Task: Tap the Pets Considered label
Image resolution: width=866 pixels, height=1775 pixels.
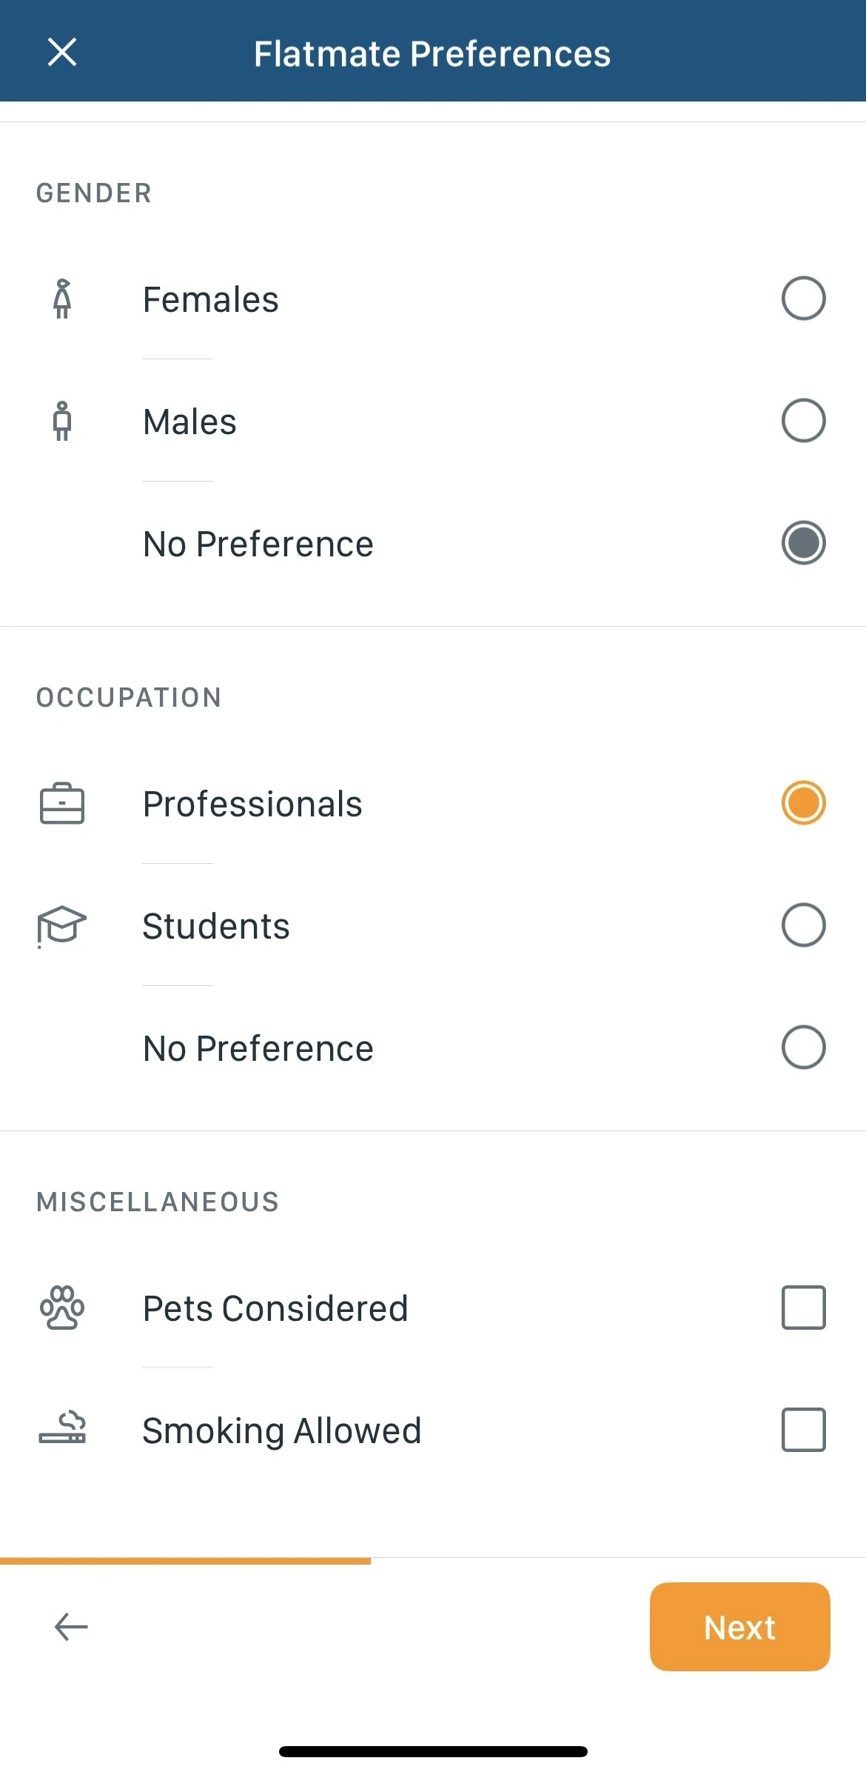Action: 275,1308
